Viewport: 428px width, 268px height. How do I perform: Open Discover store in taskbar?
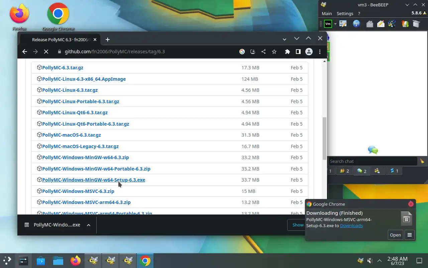tap(41, 261)
